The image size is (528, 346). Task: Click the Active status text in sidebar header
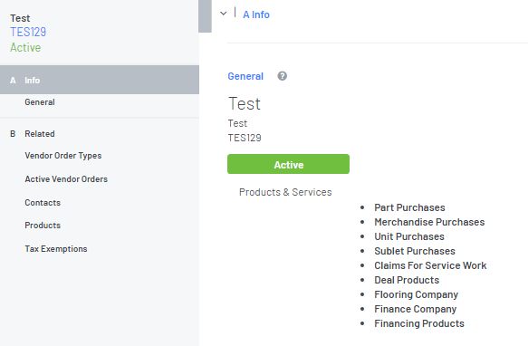[x=25, y=47]
